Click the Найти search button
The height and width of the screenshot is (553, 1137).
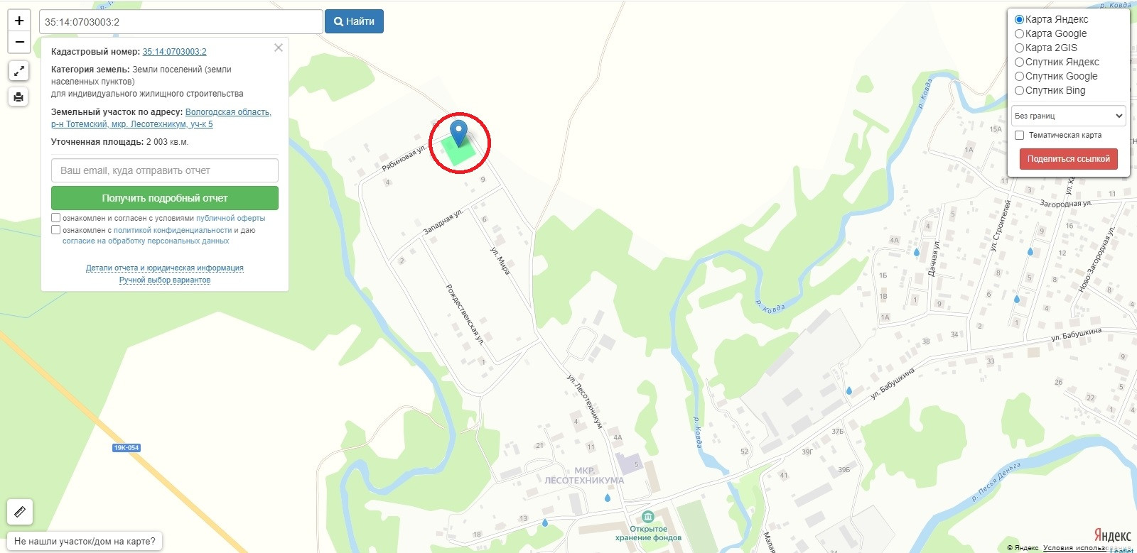click(354, 21)
